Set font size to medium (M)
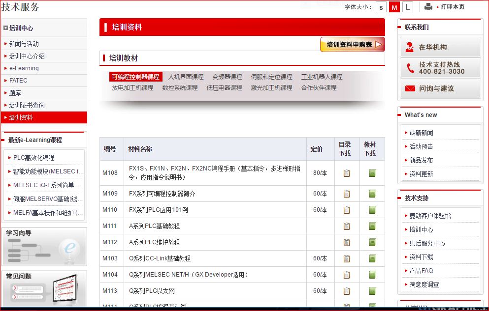 394,7
